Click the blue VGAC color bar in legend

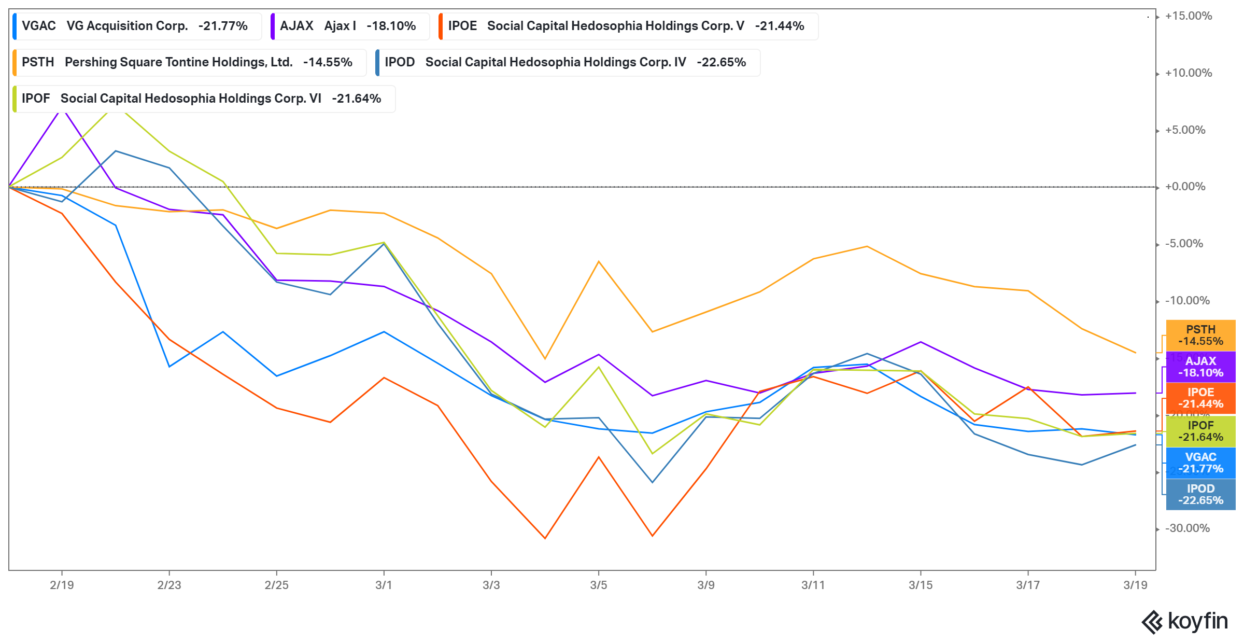click(x=15, y=26)
